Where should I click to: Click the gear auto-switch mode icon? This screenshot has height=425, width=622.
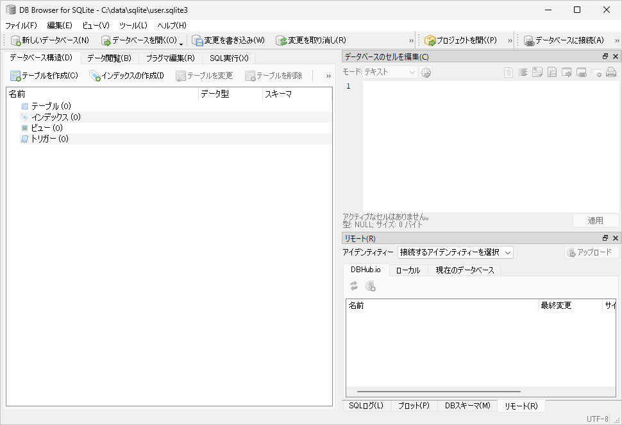click(x=426, y=73)
